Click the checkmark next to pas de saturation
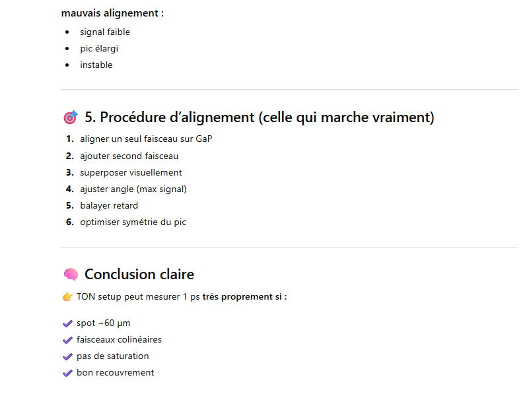 67,356
